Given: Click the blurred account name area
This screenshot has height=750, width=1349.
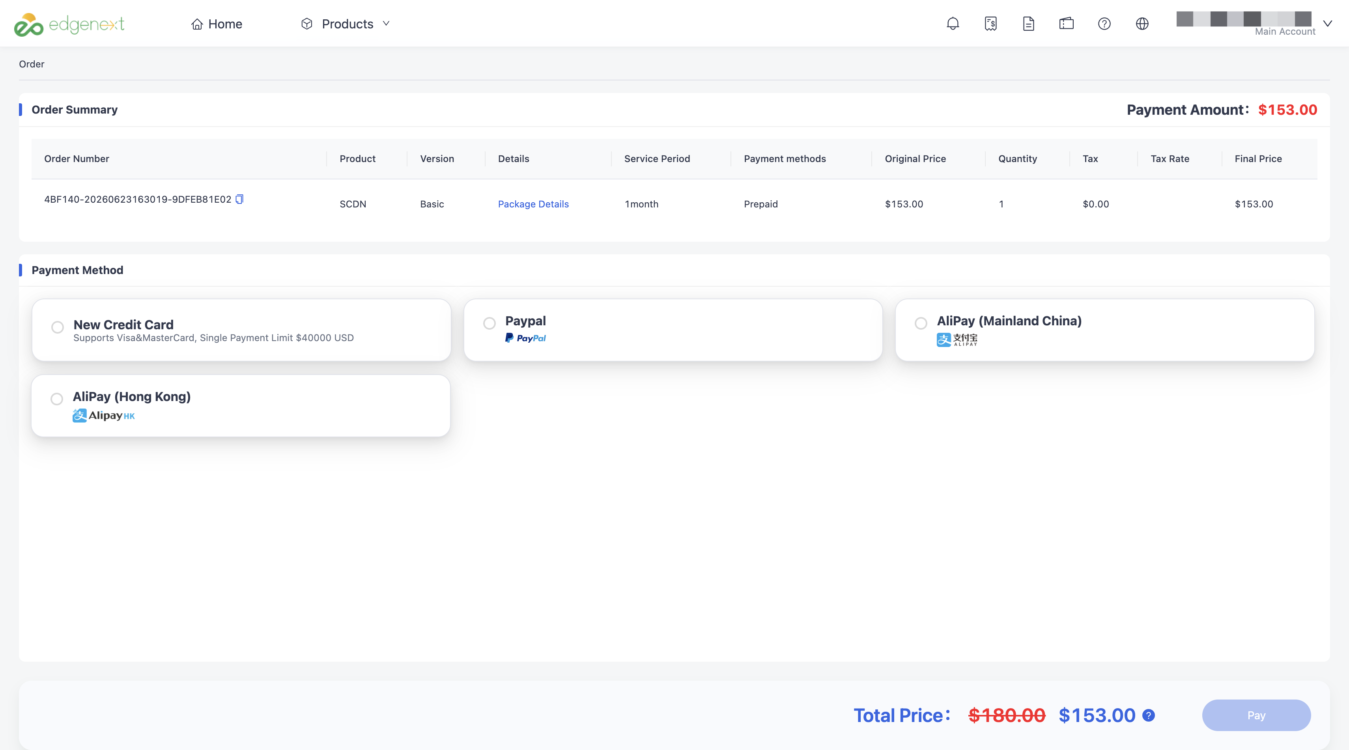Looking at the screenshot, I should [x=1243, y=19].
